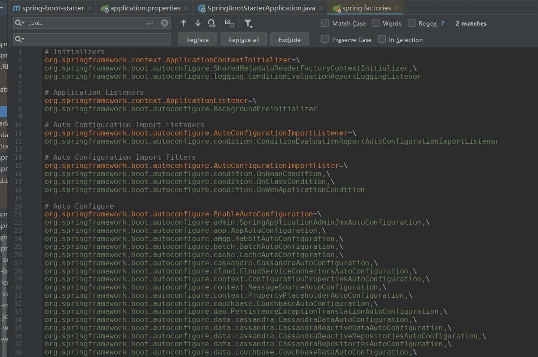The height and width of the screenshot is (357, 538).
Task: Click the Find All occurrences icon
Action: 211,23
